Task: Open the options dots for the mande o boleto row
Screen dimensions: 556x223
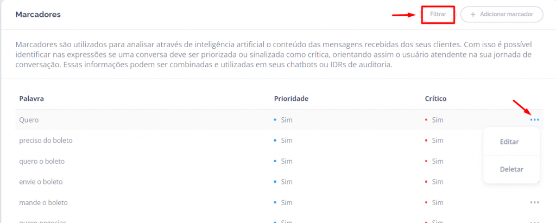Action: click(x=535, y=202)
